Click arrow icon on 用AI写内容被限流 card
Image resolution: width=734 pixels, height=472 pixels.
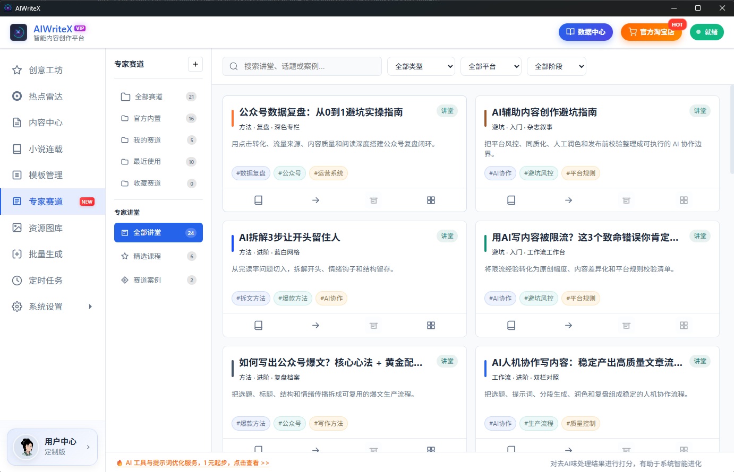pos(569,325)
